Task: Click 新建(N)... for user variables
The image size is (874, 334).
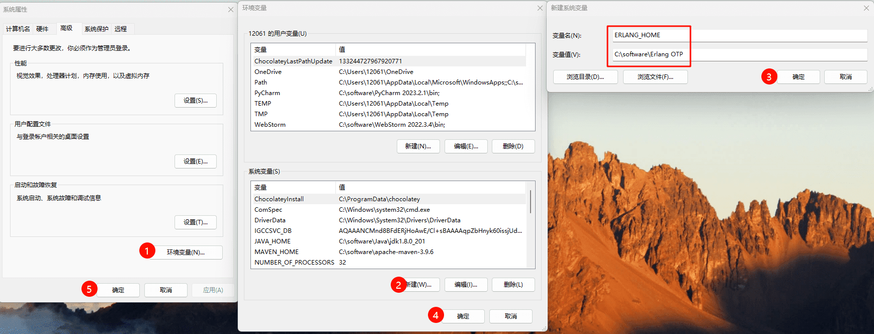Action: click(418, 146)
